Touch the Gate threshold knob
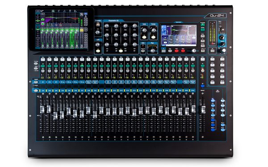 144,30
